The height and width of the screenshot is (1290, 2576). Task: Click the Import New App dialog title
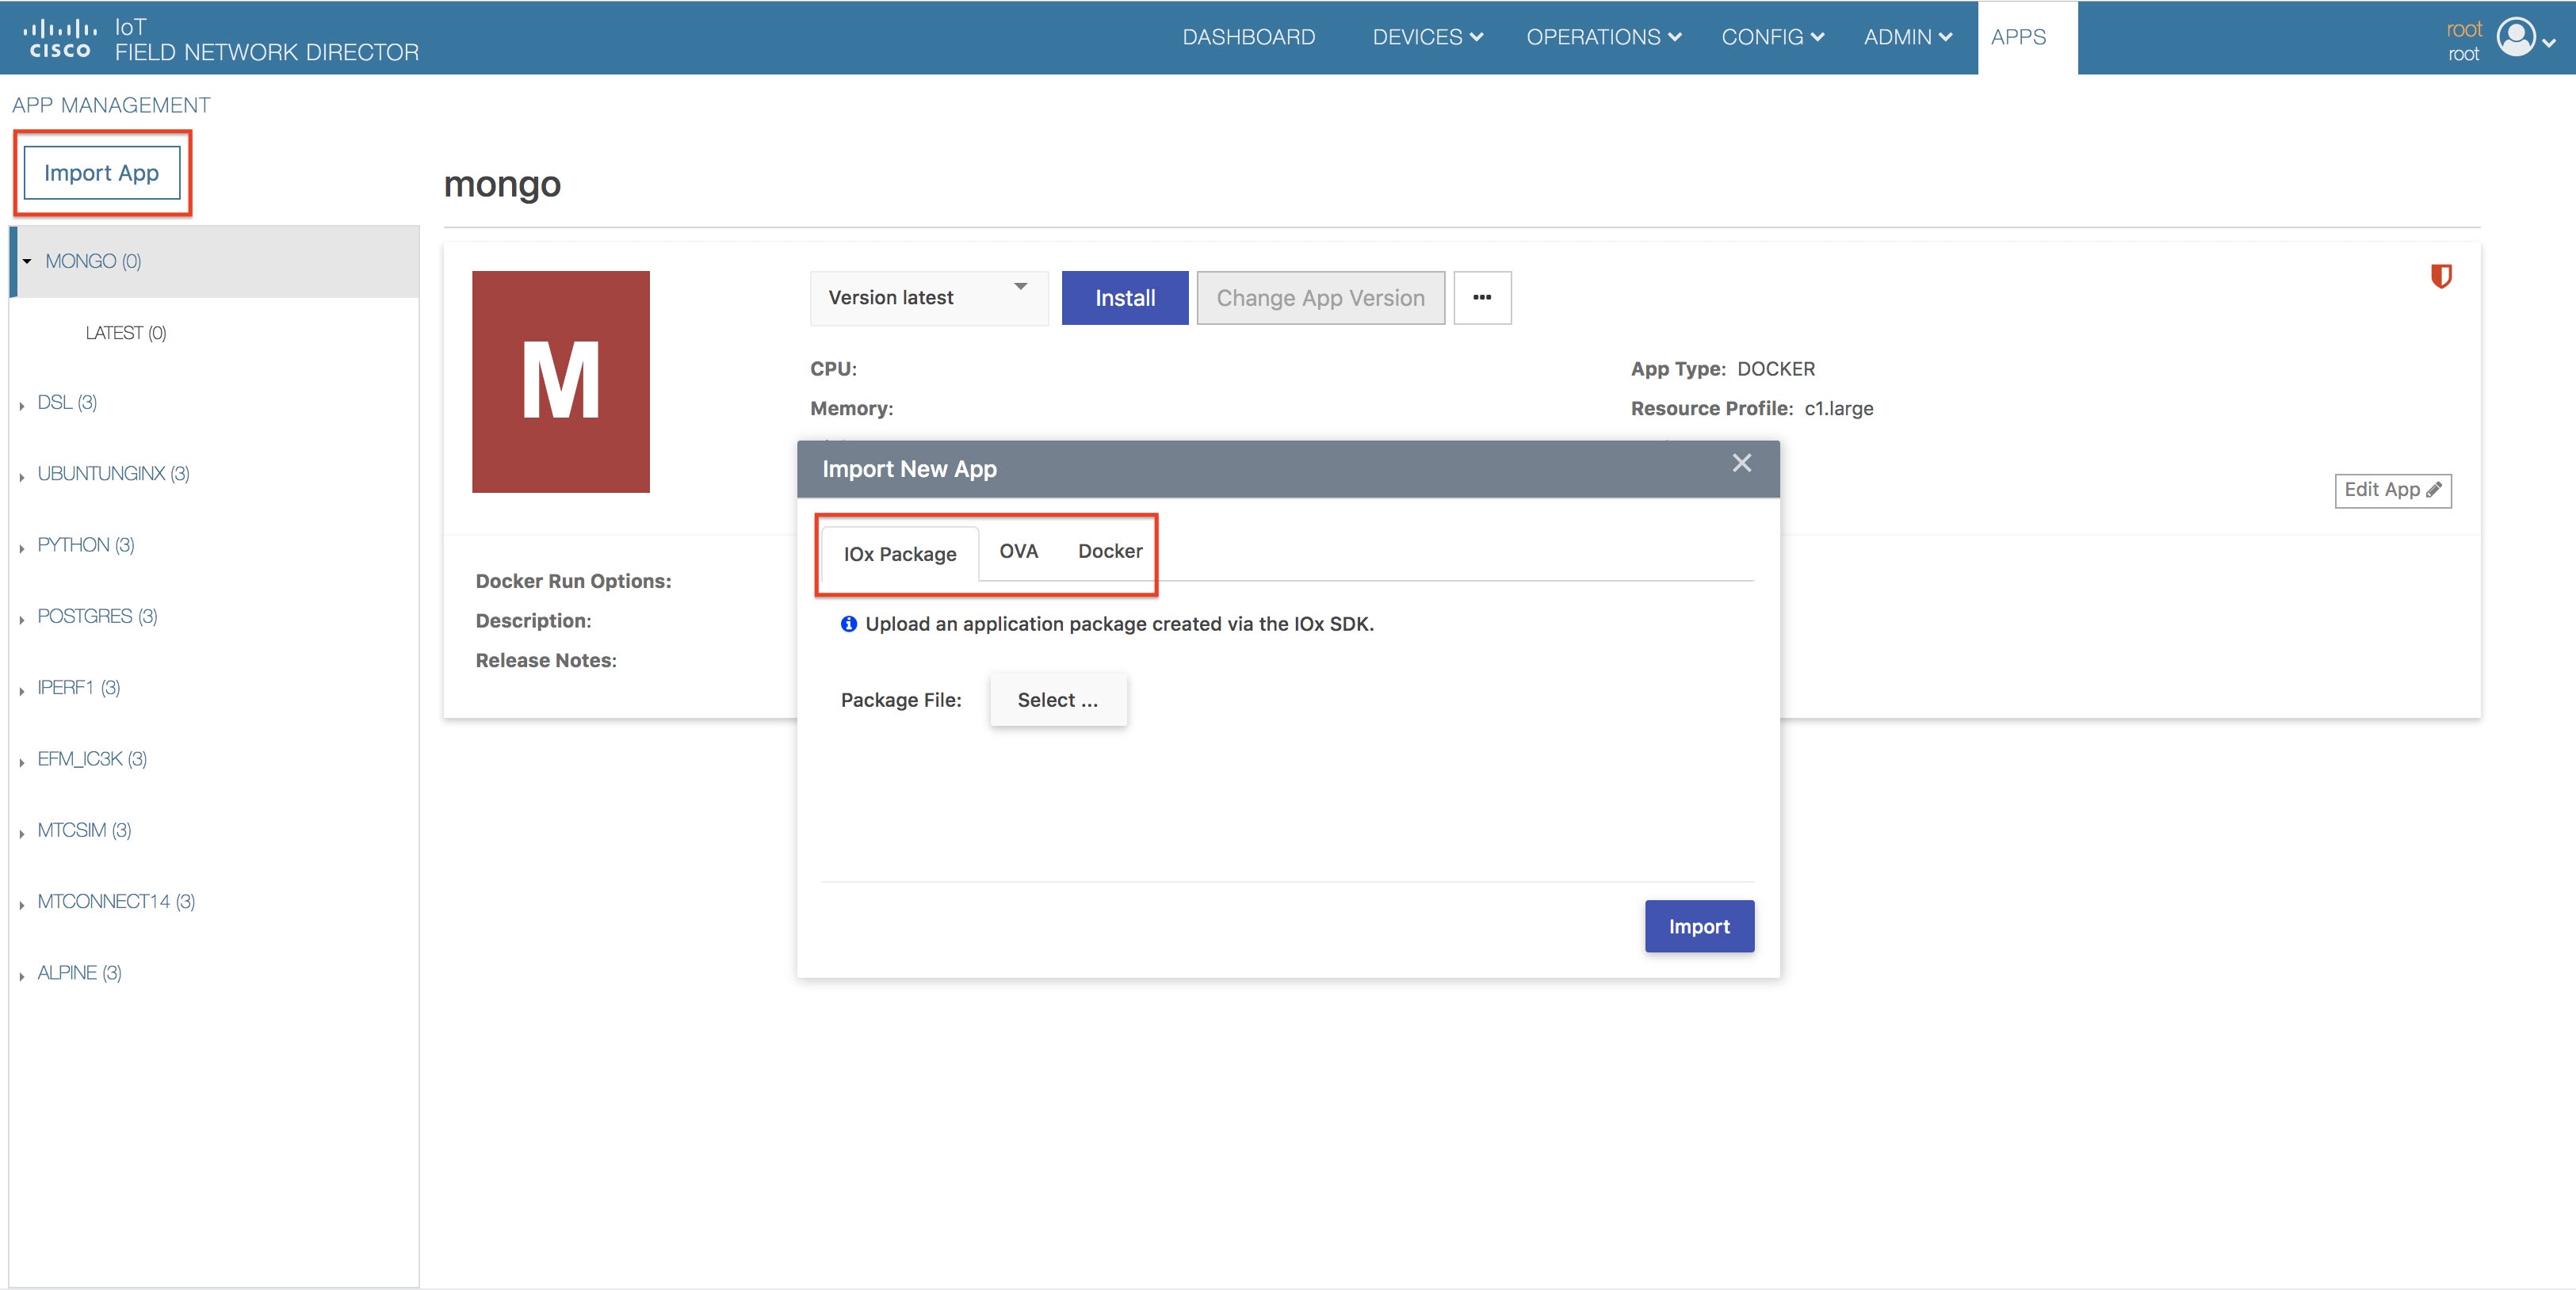[x=909, y=469]
